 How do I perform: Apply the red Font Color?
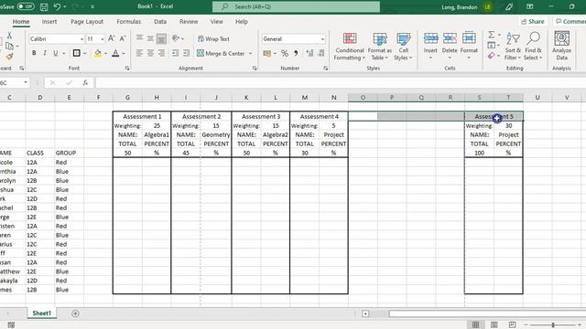click(115, 53)
